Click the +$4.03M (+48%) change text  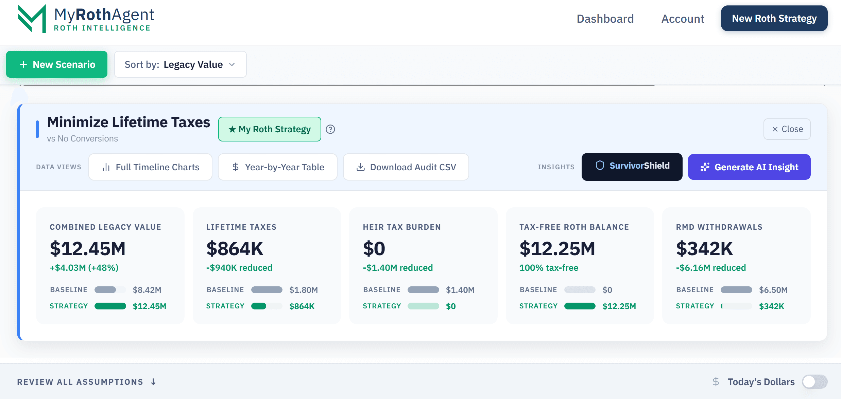click(84, 268)
